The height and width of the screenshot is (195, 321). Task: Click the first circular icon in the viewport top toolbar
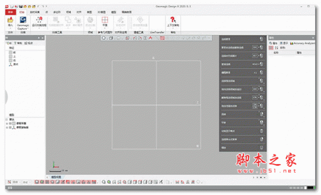point(104,38)
